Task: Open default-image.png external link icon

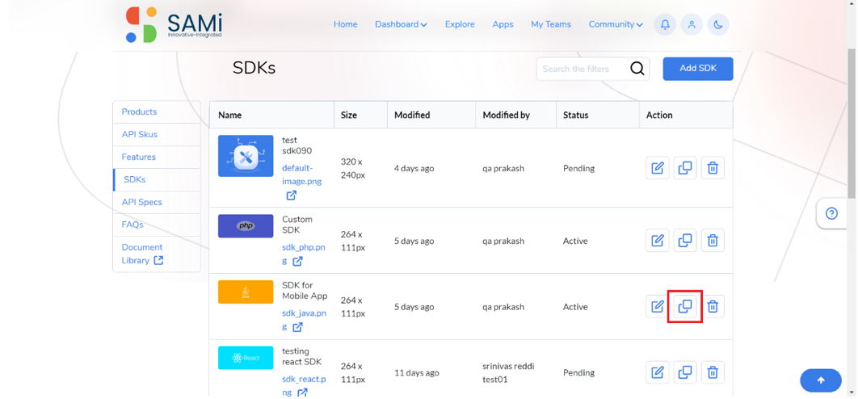Action: tap(291, 195)
